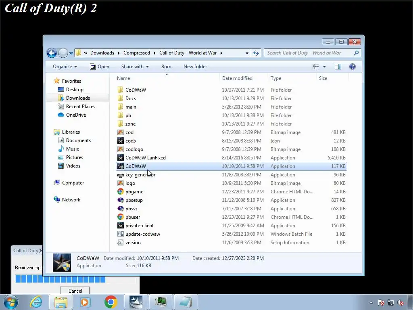413x310 pixels.
Task: Click Compressed in the address breadcrumb
Action: [x=136, y=53]
